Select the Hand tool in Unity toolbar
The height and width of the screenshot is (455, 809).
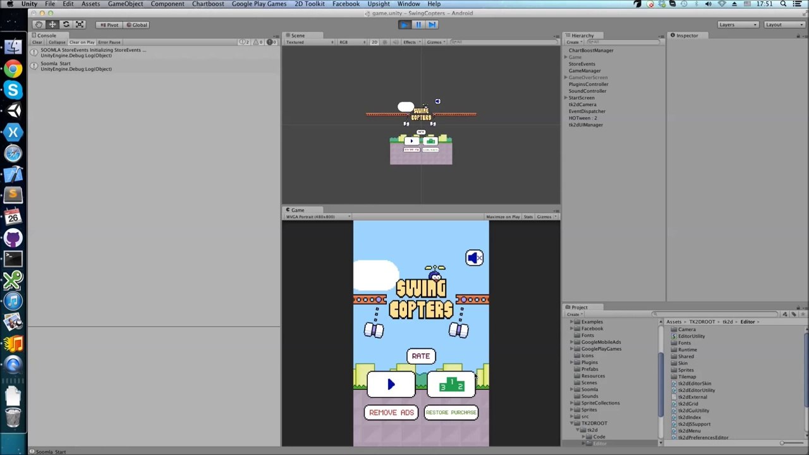39,25
